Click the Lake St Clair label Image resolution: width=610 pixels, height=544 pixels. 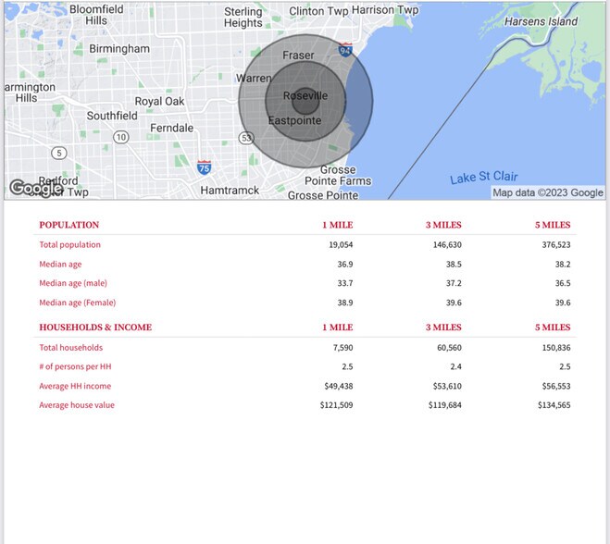pyautogui.click(x=484, y=178)
